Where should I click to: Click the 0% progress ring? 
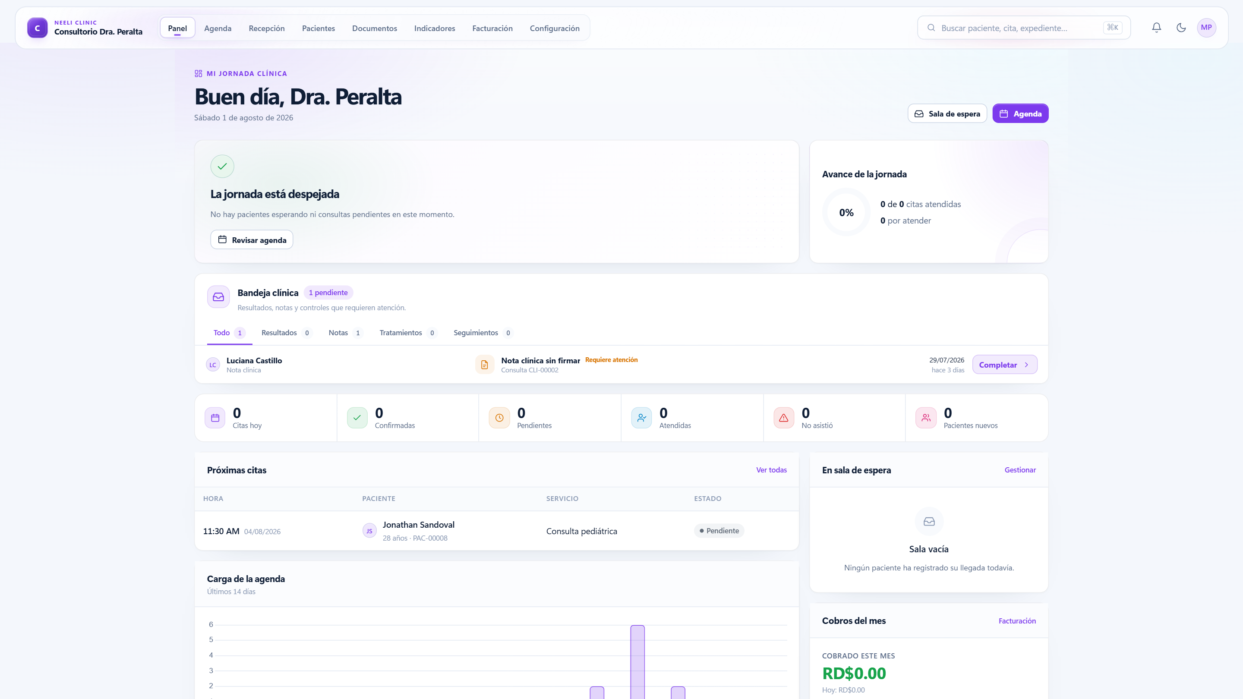coord(846,213)
